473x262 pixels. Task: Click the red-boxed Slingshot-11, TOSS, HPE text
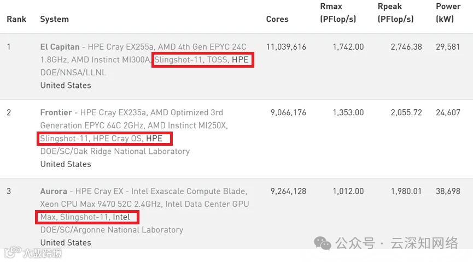point(201,60)
